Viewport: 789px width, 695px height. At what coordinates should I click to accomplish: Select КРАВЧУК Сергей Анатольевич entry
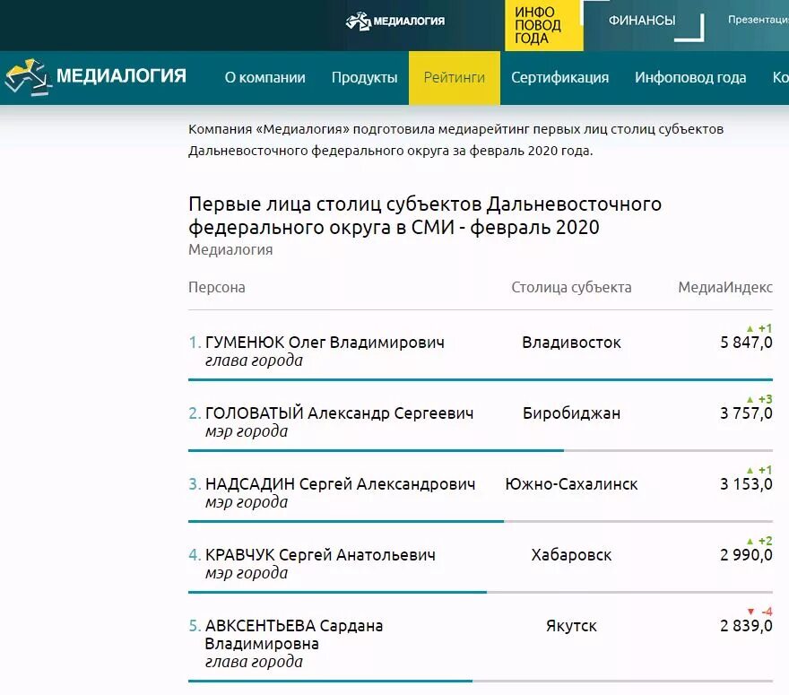point(320,555)
